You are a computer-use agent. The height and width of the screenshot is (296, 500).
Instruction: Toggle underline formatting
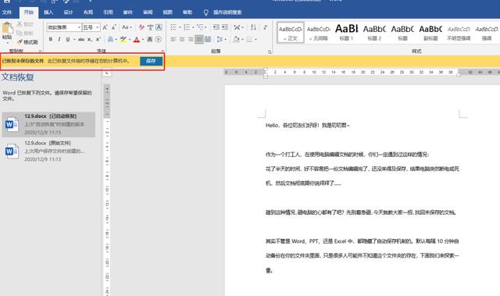coord(68,40)
